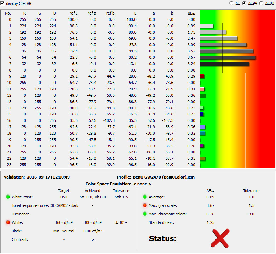Click the 'ref b' column header

110,13
